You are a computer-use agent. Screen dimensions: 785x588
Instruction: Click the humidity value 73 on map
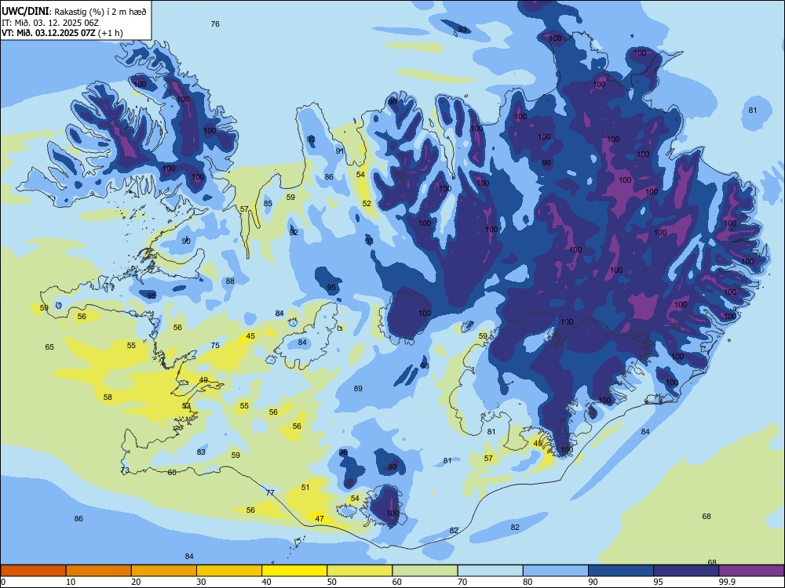(125, 470)
